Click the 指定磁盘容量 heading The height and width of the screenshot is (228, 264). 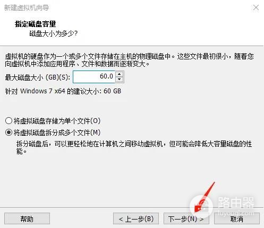point(36,24)
